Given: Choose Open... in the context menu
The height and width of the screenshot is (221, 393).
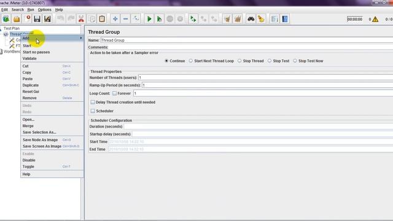Looking at the screenshot, I should point(52,120).
